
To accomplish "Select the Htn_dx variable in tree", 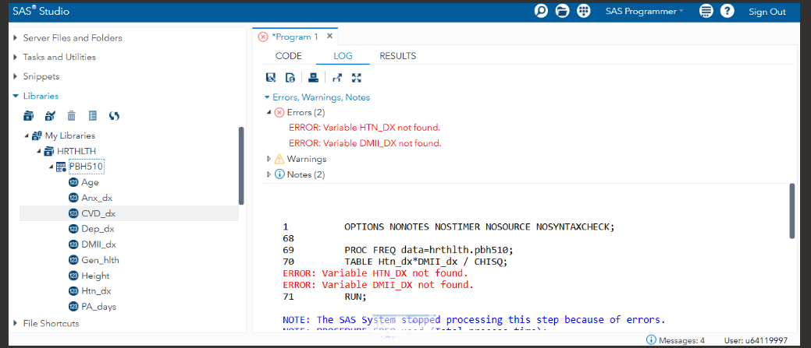I will (95, 290).
